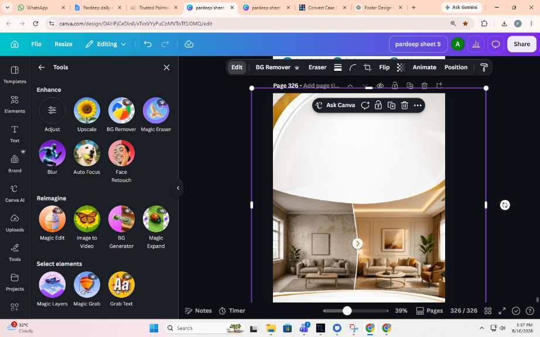This screenshot has width=540, height=337.
Task: Open the Adjust image settings
Action: (52, 115)
